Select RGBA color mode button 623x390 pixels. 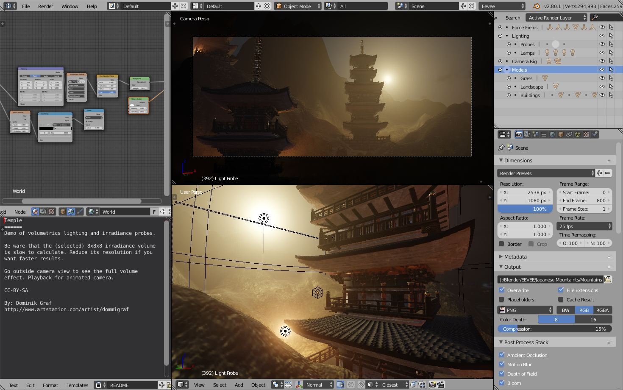(x=602, y=310)
